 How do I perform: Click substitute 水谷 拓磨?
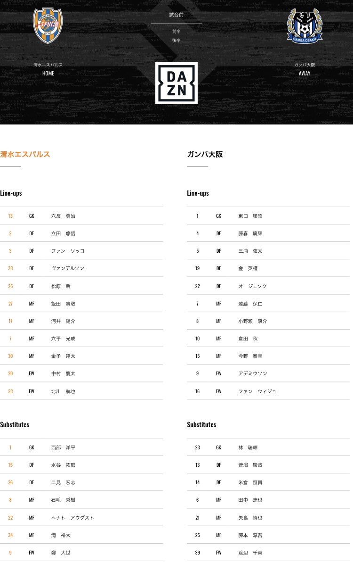click(x=63, y=465)
